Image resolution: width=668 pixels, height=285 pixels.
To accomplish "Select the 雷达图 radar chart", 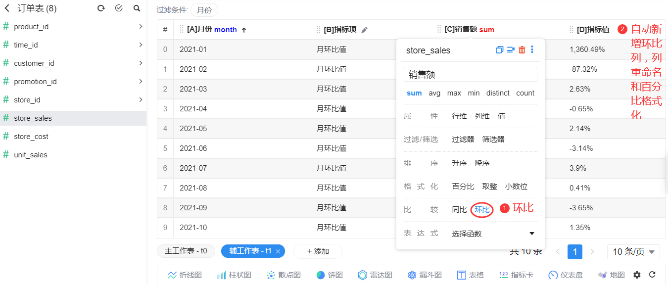I will [x=375, y=275].
